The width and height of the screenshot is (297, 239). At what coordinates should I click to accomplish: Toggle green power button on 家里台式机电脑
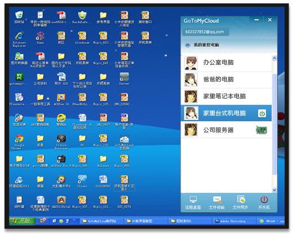click(262, 113)
